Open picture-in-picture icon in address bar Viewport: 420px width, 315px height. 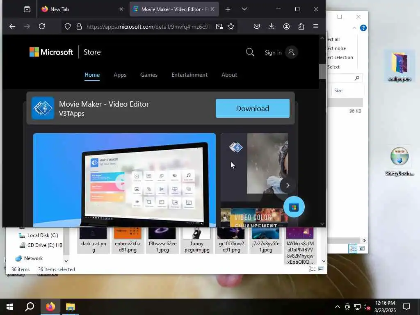[219, 26]
